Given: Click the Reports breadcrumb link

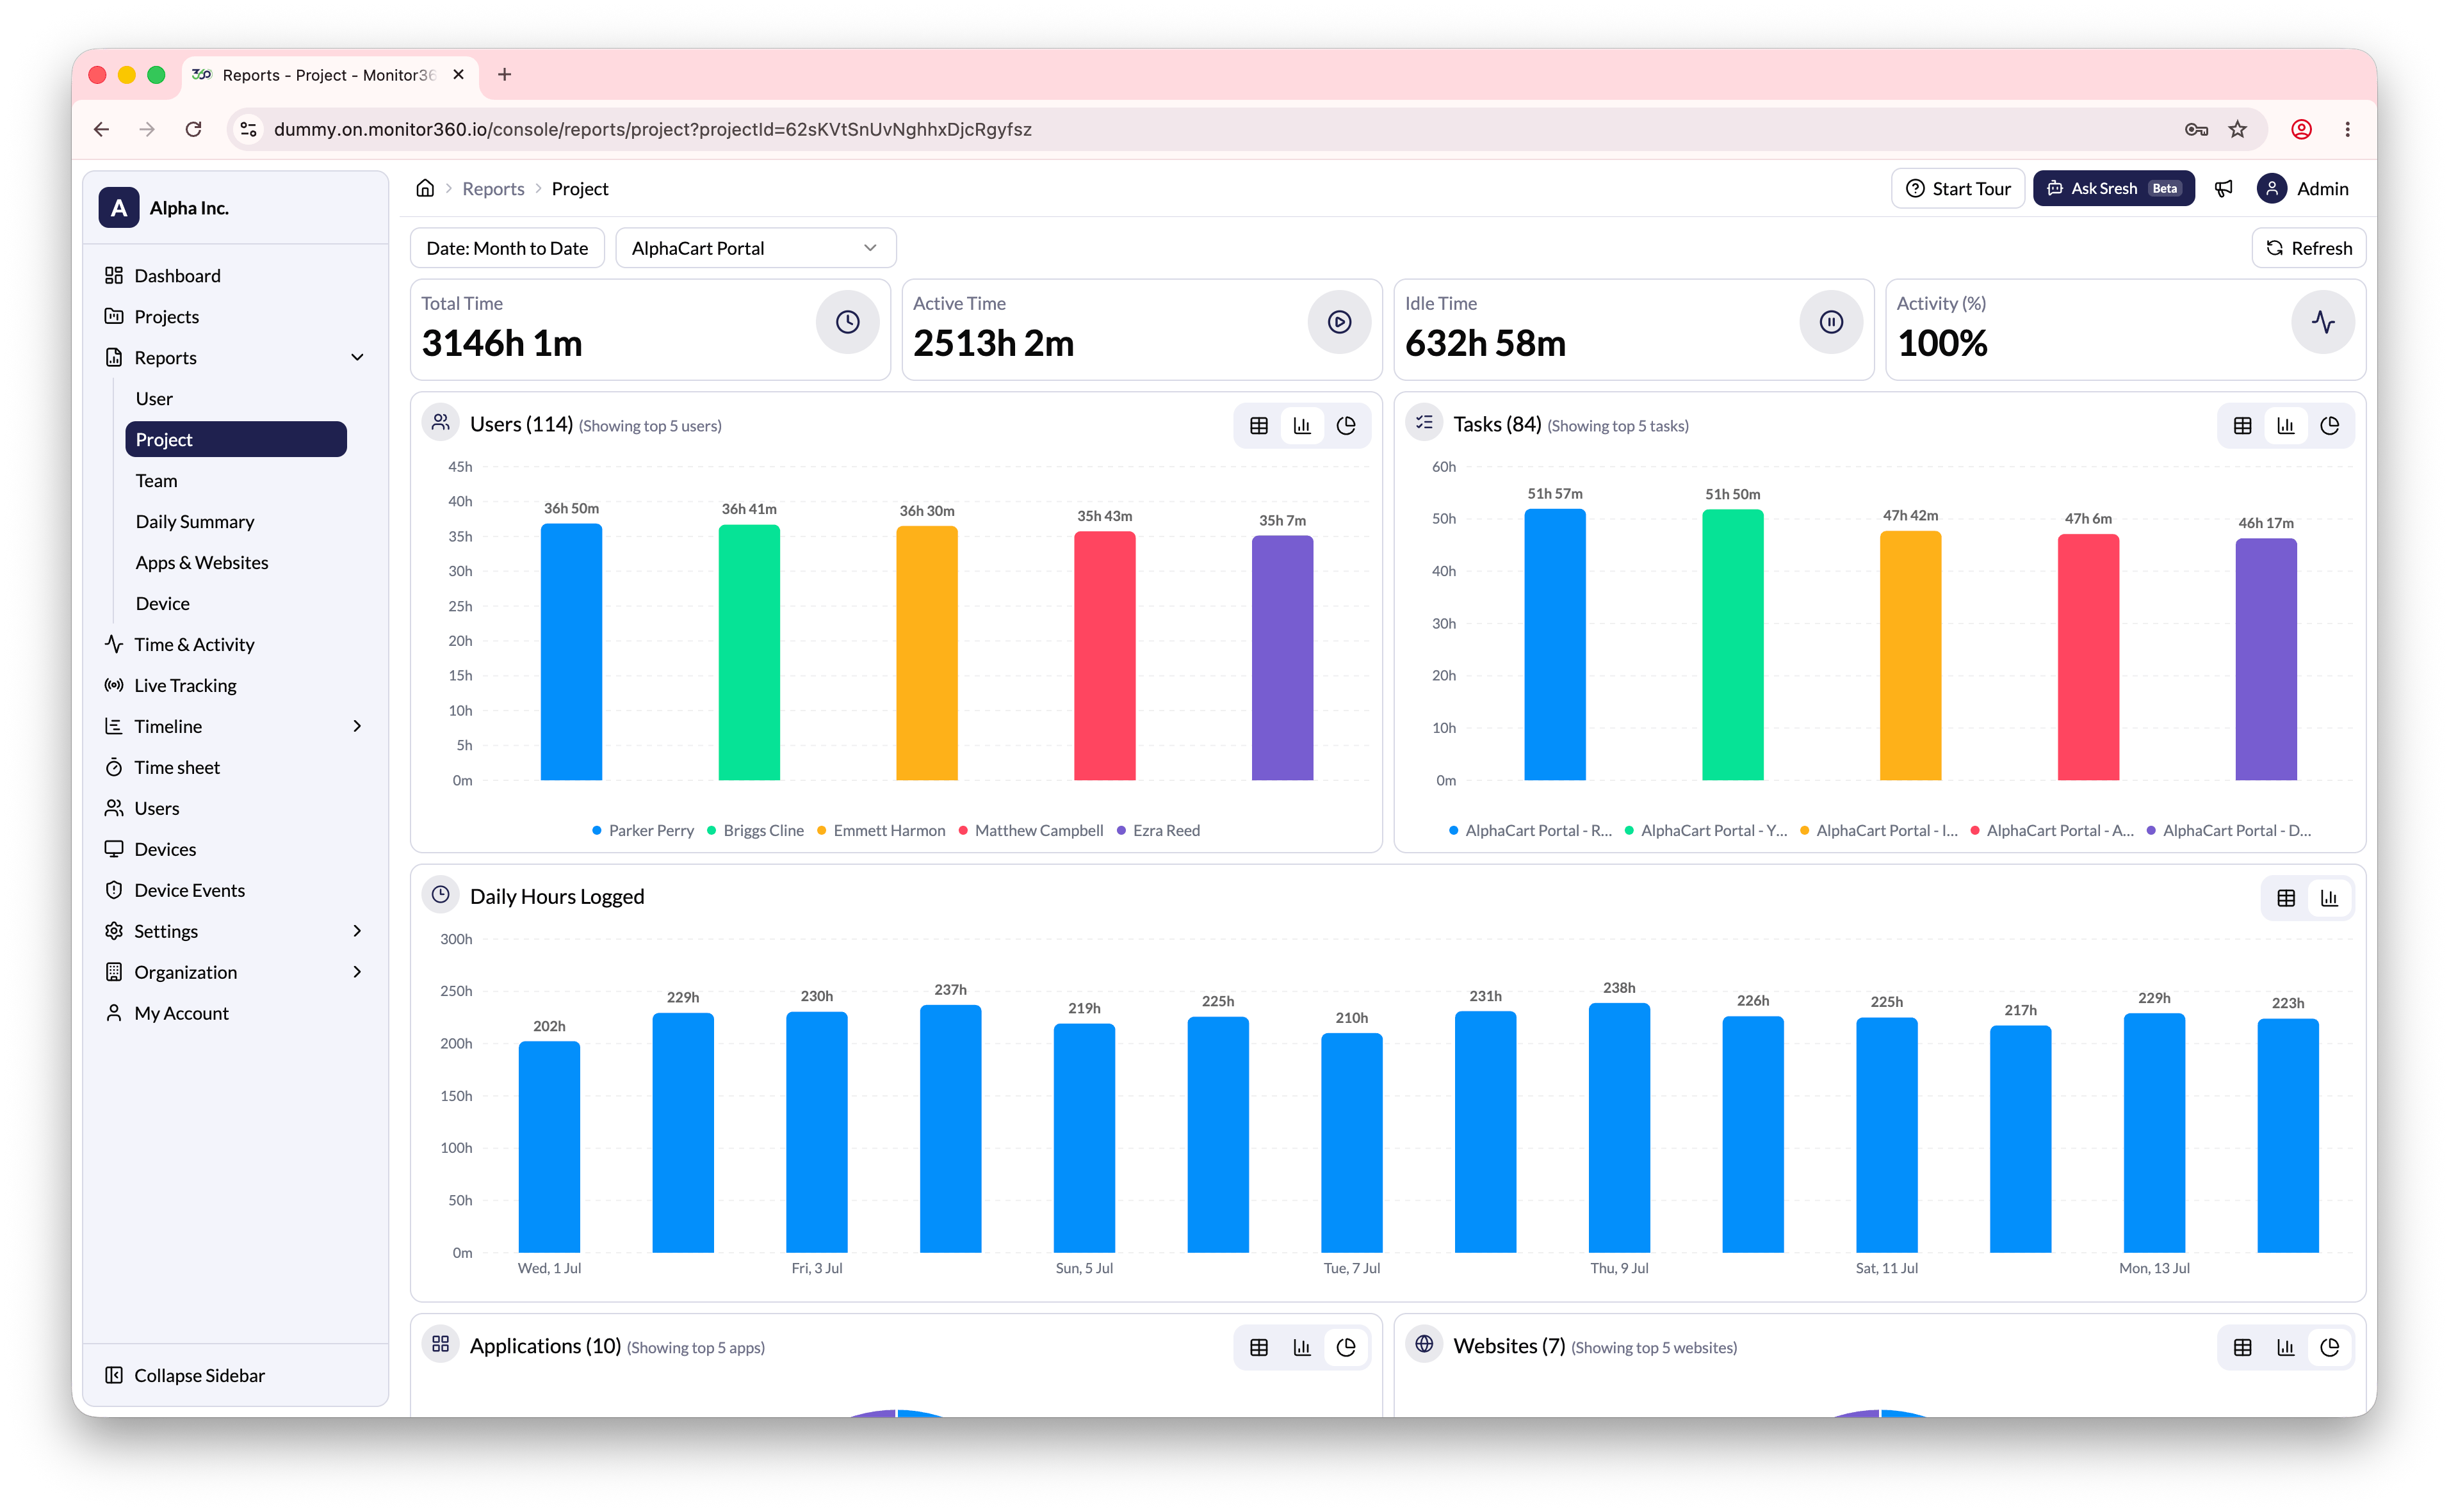Looking at the screenshot, I should click(x=492, y=189).
